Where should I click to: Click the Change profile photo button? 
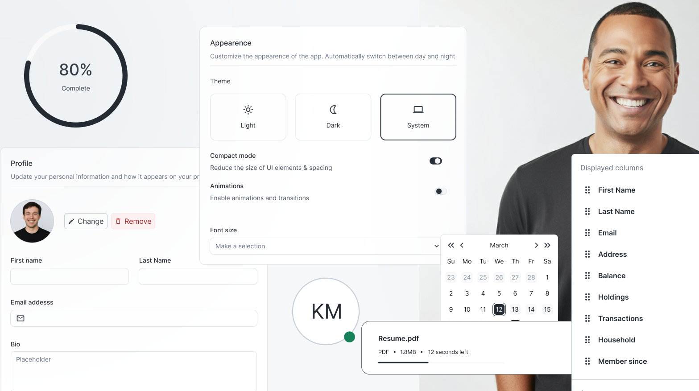pos(86,221)
